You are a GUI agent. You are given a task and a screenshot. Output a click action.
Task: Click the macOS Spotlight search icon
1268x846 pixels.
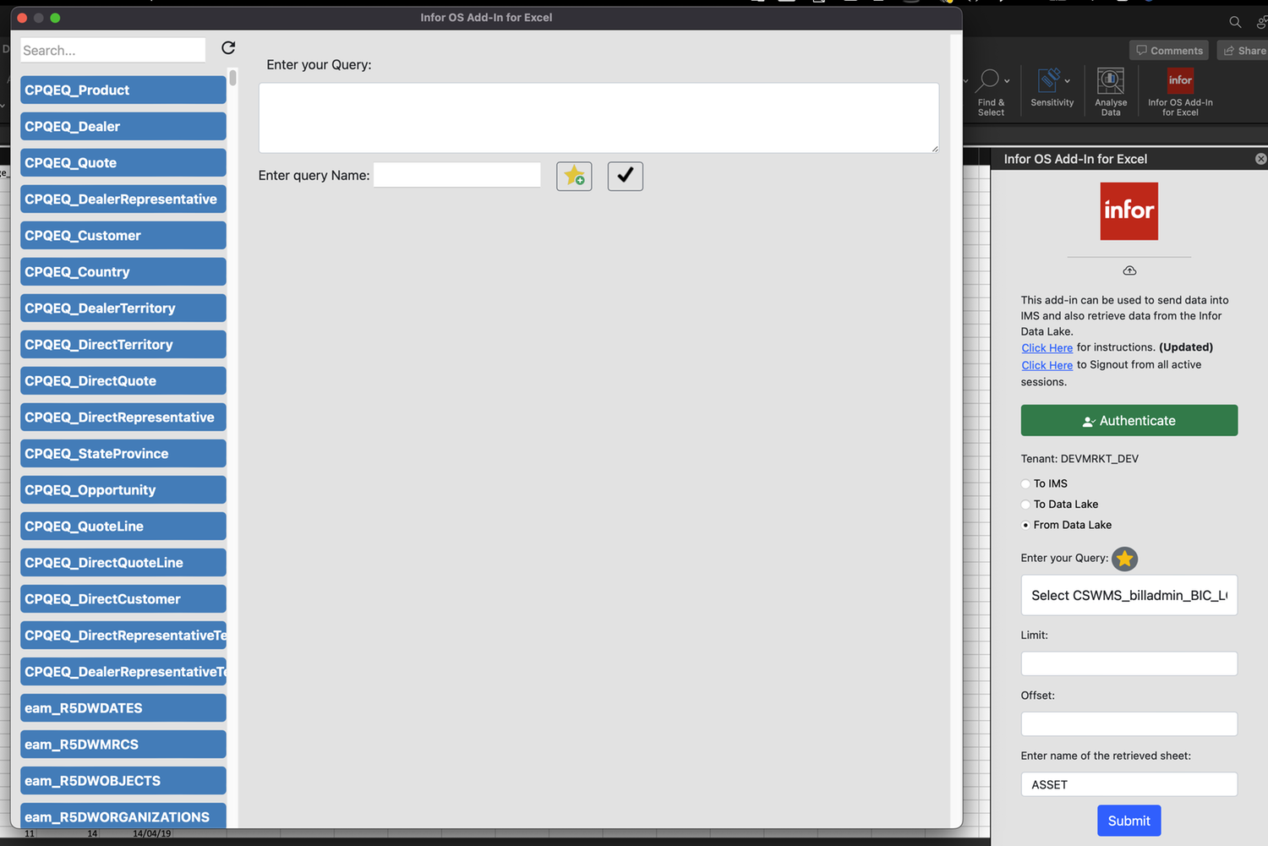pyautogui.click(x=1235, y=22)
